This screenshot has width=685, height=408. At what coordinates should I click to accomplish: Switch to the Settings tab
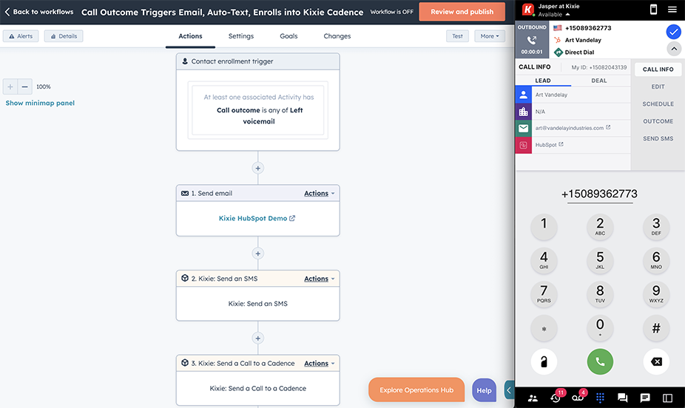click(240, 36)
